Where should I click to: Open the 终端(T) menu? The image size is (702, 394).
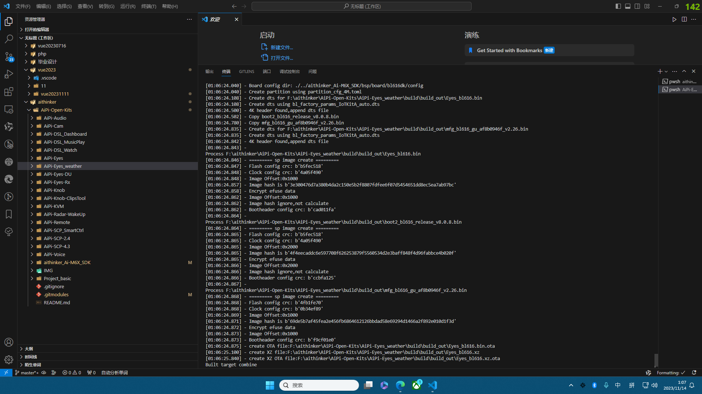click(x=149, y=6)
